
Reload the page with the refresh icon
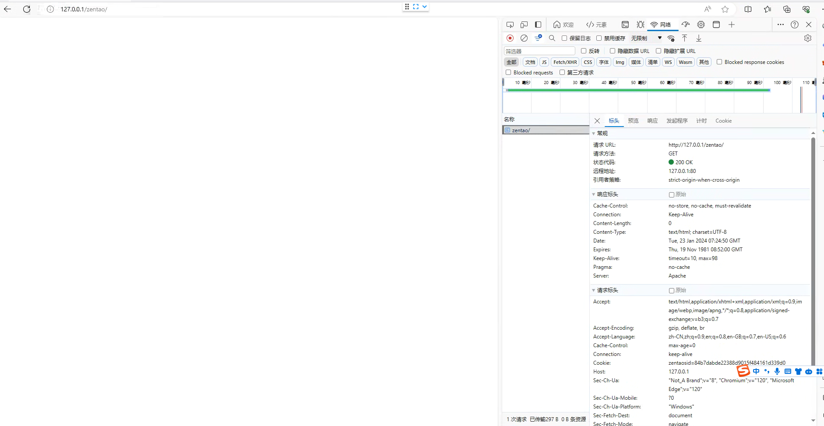[x=27, y=9]
